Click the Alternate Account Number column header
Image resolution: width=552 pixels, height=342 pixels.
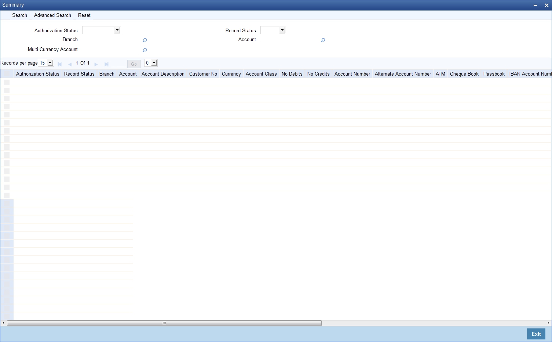click(x=403, y=74)
